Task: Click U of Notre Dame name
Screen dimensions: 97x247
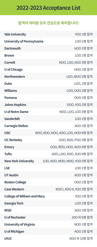Action: click(x=16, y=112)
